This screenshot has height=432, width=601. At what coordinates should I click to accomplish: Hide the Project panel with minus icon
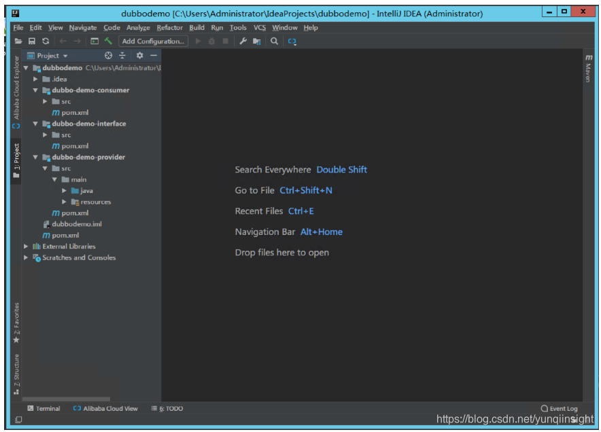[154, 56]
